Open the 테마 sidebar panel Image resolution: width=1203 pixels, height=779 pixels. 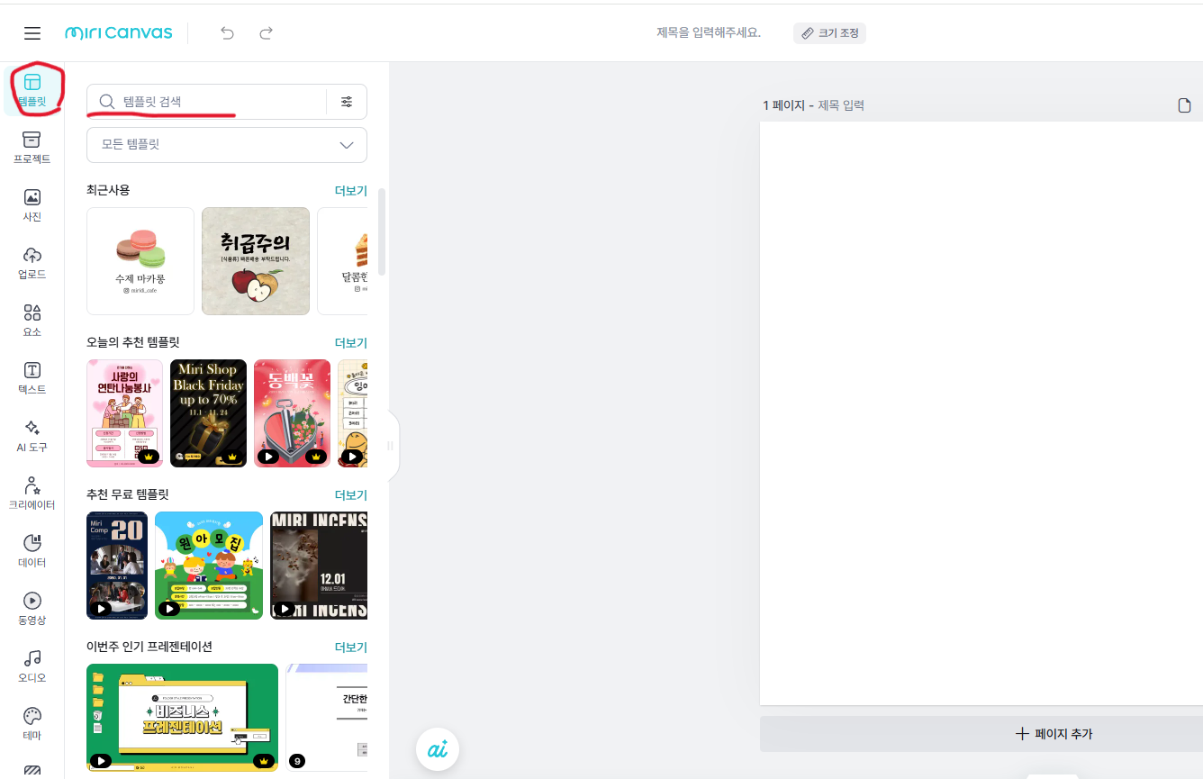point(32,724)
